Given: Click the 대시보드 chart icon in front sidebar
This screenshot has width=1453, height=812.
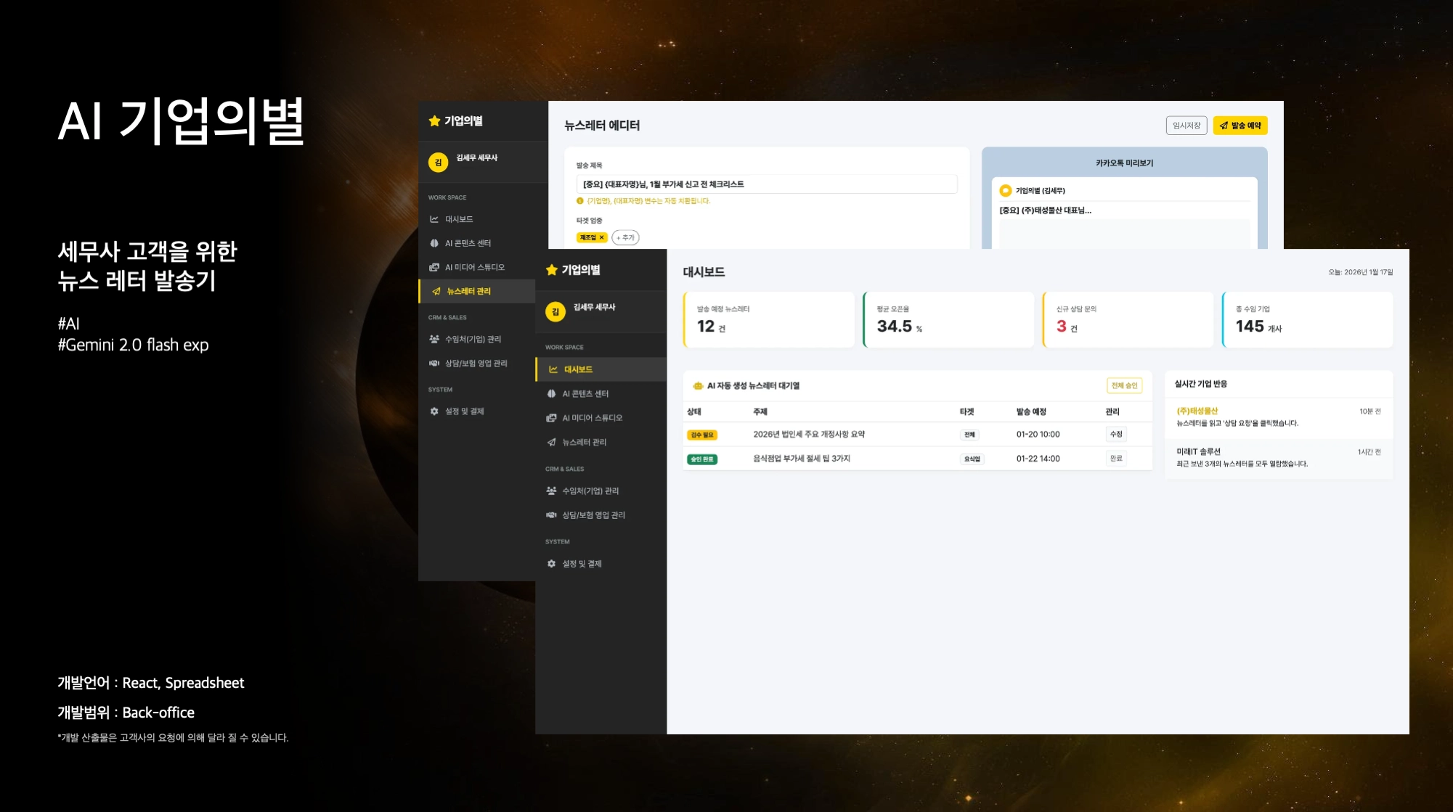Looking at the screenshot, I should pyautogui.click(x=553, y=369).
